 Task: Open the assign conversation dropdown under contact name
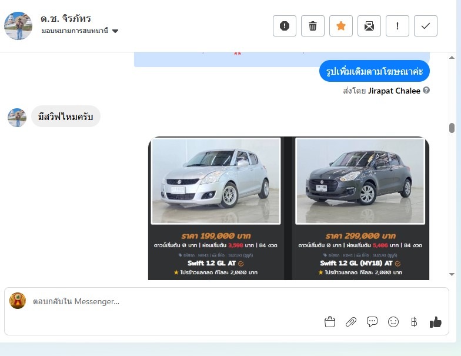[80, 31]
